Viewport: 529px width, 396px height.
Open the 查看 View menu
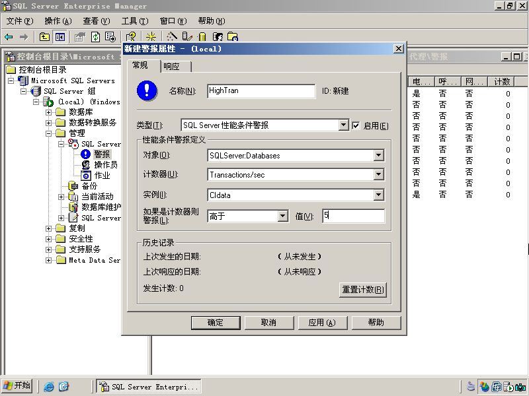pos(97,21)
